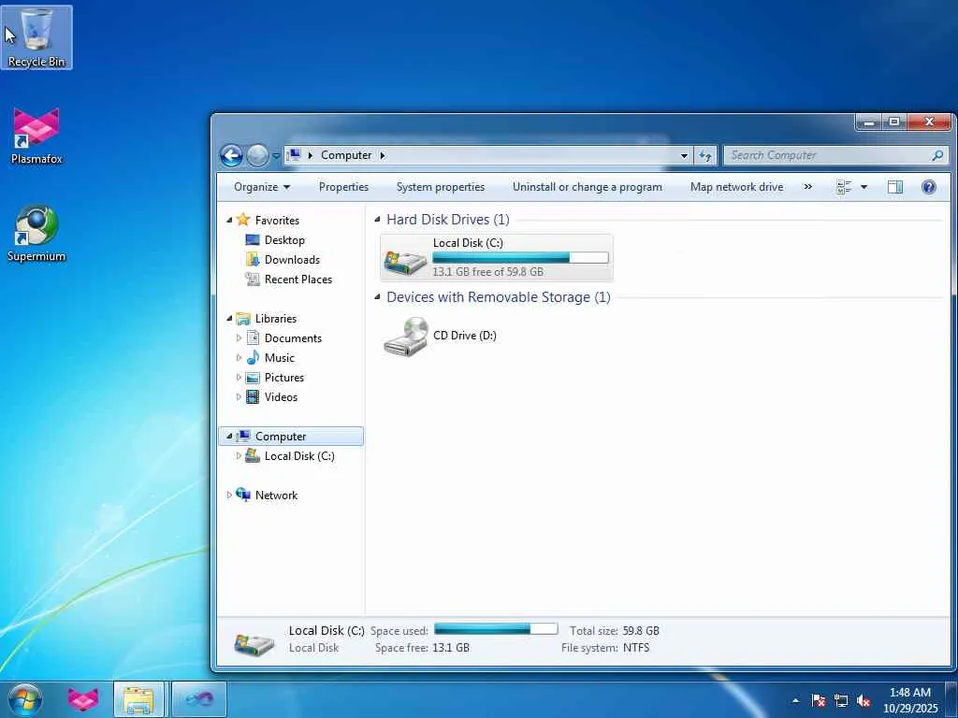Open System properties from toolbar
Screen dimensions: 958x718
click(x=441, y=187)
